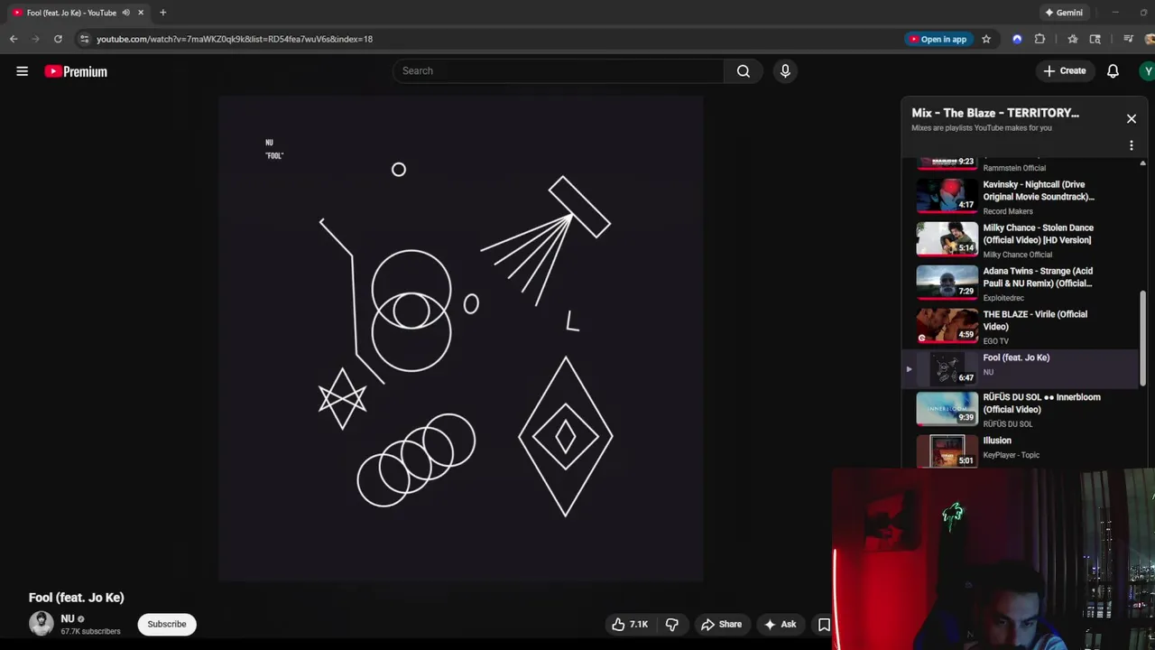The height and width of the screenshot is (650, 1155).
Task: Open the YouTube hamburger guide menu
Action: [22, 71]
